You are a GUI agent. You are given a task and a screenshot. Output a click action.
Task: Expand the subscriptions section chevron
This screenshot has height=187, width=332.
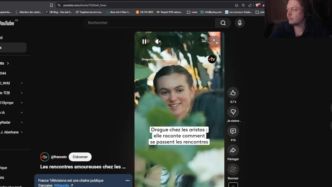coord(8,63)
